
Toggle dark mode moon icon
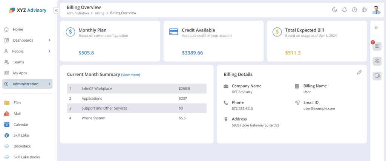click(x=335, y=10)
